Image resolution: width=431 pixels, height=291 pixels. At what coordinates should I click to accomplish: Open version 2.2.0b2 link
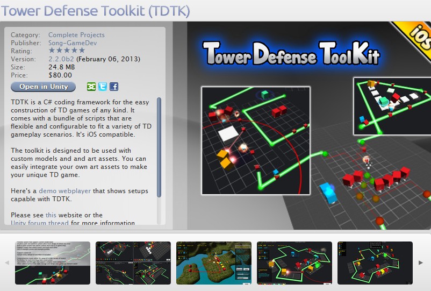[x=61, y=59]
